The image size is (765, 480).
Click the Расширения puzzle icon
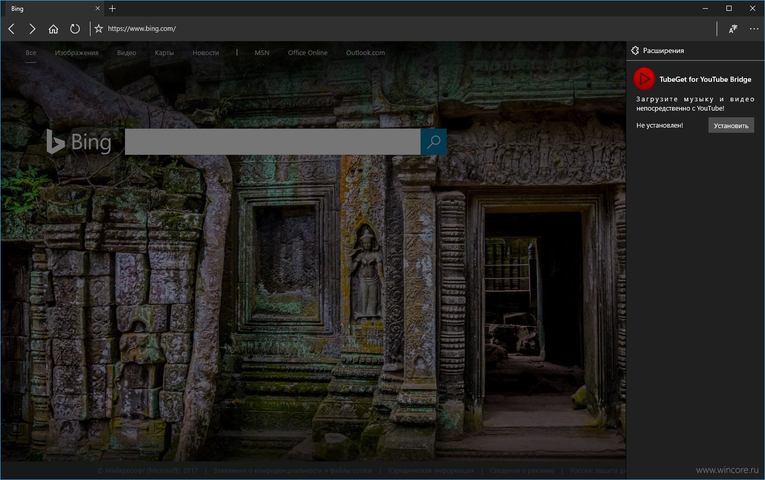pos(635,50)
